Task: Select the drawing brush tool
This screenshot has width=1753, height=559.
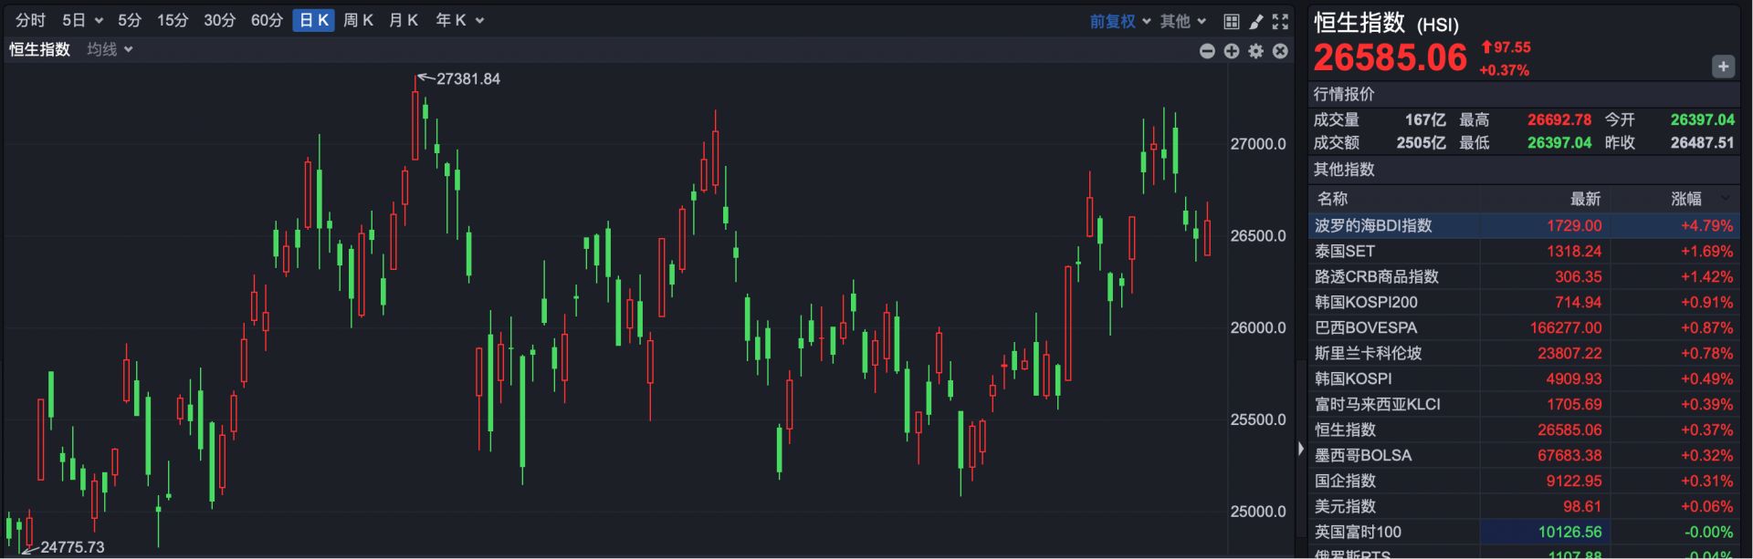Action: tap(1255, 21)
